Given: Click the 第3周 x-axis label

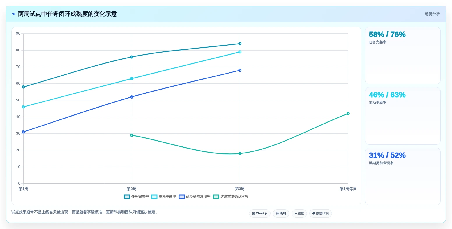Looking at the screenshot, I should click(240, 189).
